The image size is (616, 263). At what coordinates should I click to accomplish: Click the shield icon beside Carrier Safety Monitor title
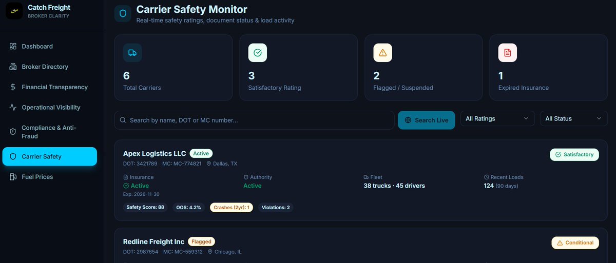click(x=123, y=14)
